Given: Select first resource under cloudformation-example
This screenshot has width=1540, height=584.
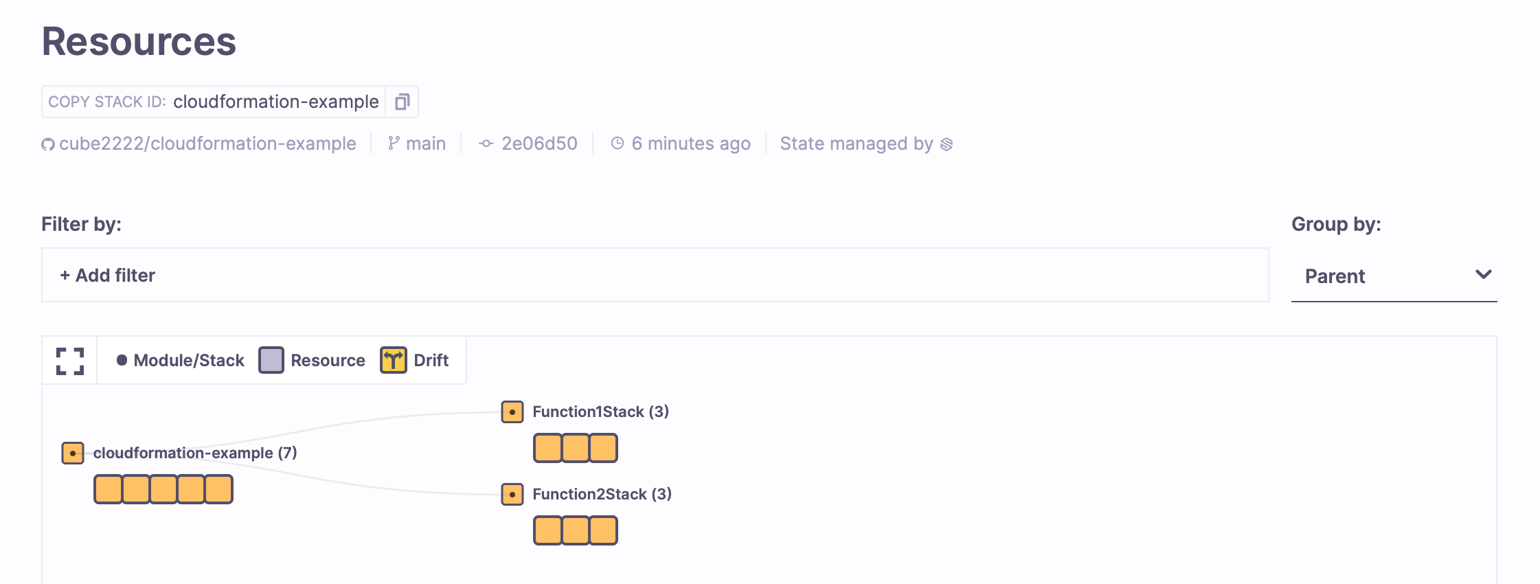Looking at the screenshot, I should [109, 489].
